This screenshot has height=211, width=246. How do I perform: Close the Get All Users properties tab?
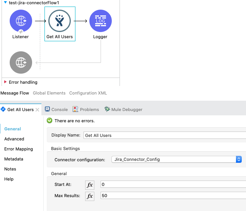tap(38, 110)
